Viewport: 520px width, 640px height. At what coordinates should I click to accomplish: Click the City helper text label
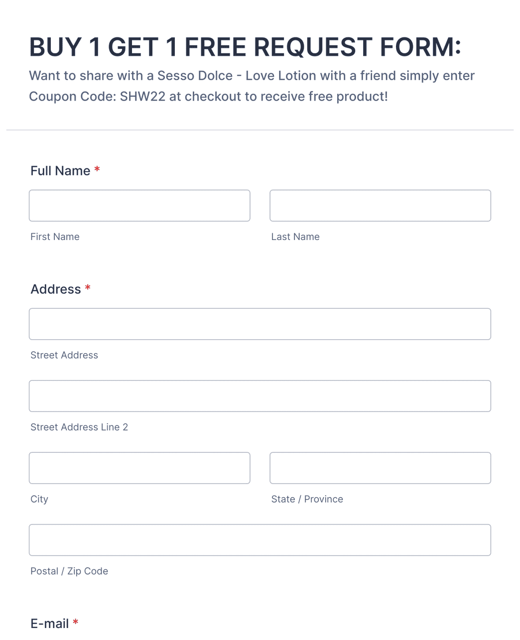[39, 499]
